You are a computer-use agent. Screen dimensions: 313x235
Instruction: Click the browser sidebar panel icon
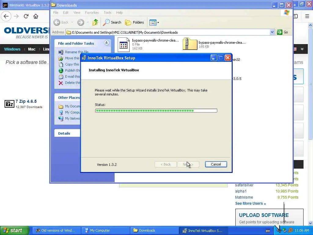click(296, 16)
